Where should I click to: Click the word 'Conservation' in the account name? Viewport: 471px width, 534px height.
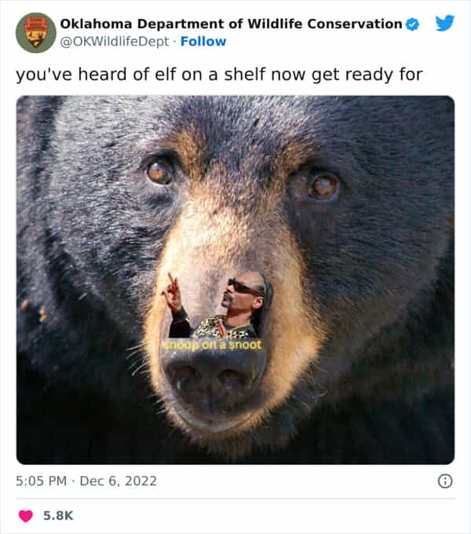(355, 24)
